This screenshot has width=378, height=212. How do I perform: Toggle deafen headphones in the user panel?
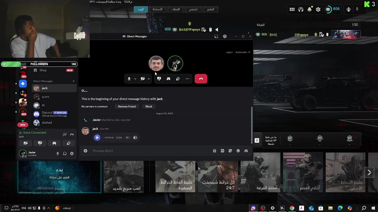point(65,153)
